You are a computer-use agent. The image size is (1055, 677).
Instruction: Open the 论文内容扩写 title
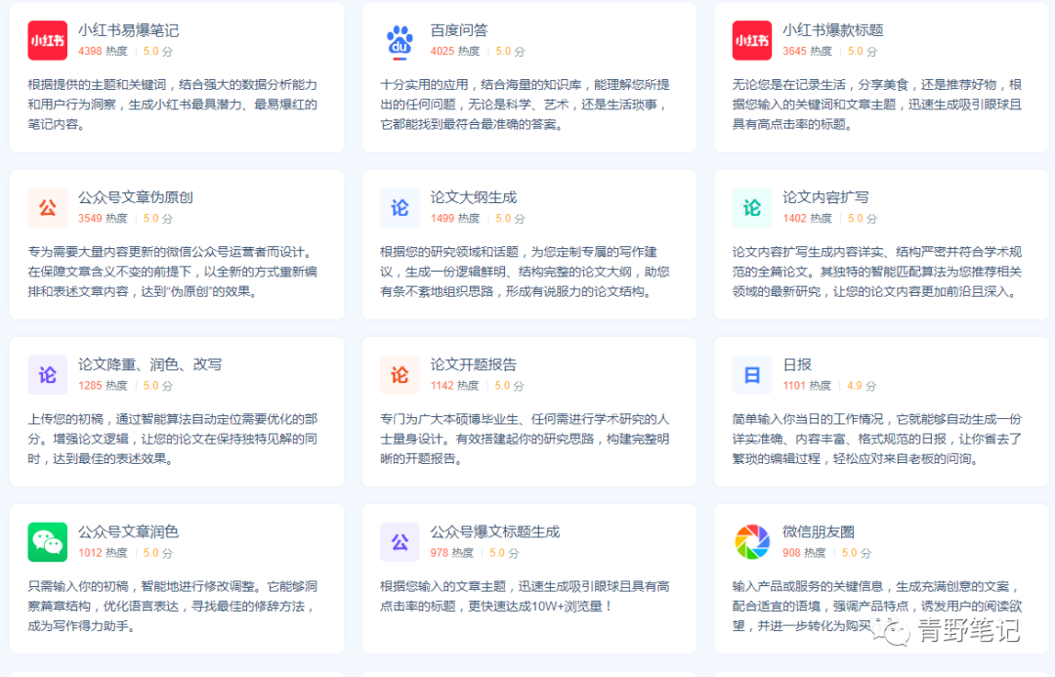click(x=825, y=197)
